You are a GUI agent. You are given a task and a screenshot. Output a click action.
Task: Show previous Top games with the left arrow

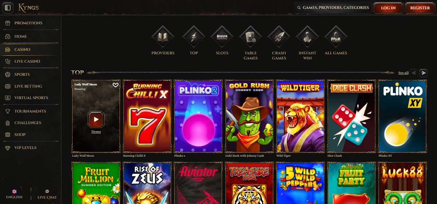tap(414, 73)
